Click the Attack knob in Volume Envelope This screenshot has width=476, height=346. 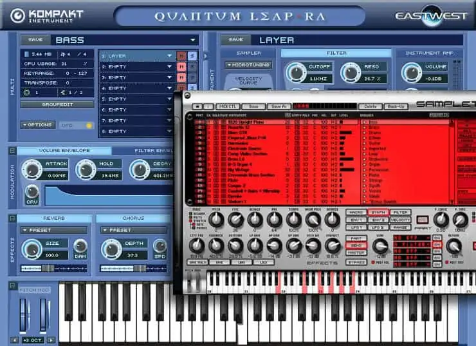32,169
